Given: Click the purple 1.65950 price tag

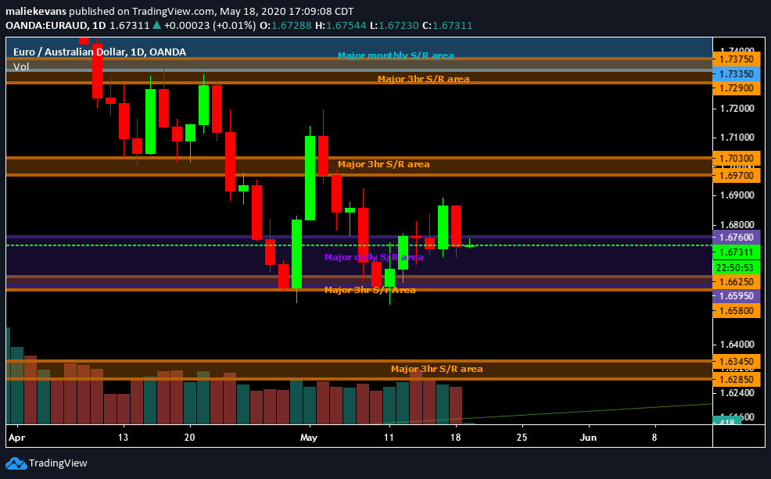Looking at the screenshot, I should click(x=736, y=295).
